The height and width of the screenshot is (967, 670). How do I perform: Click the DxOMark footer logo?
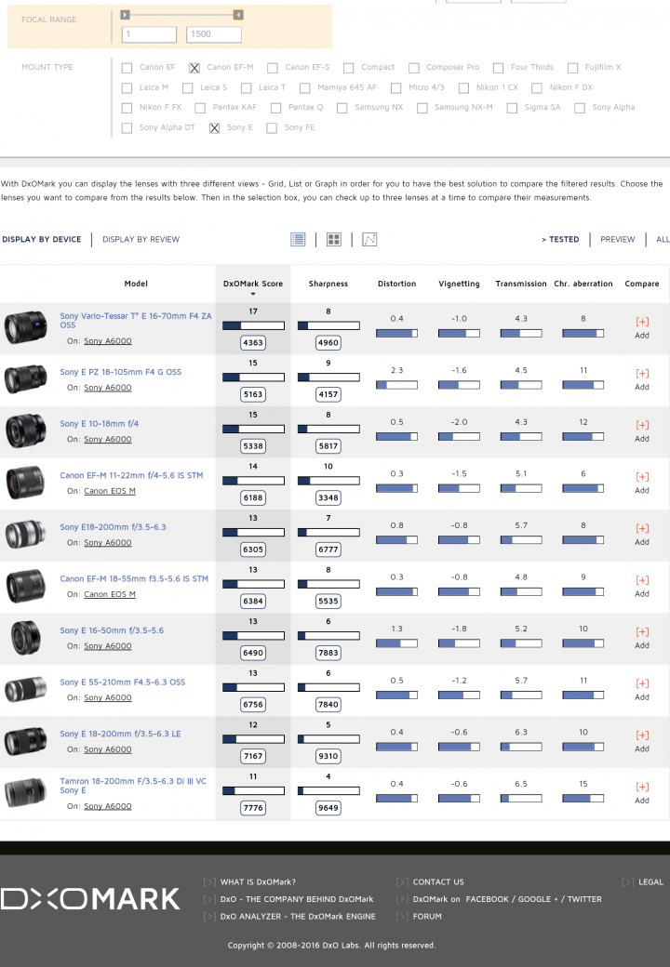pyautogui.click(x=90, y=899)
